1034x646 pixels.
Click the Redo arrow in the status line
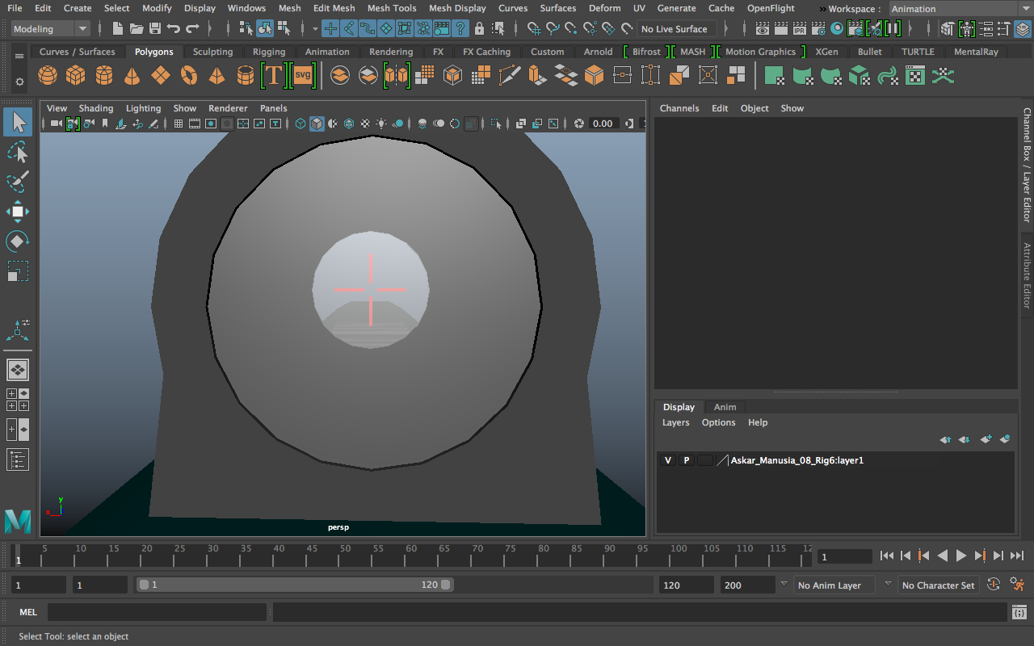pyautogui.click(x=192, y=29)
